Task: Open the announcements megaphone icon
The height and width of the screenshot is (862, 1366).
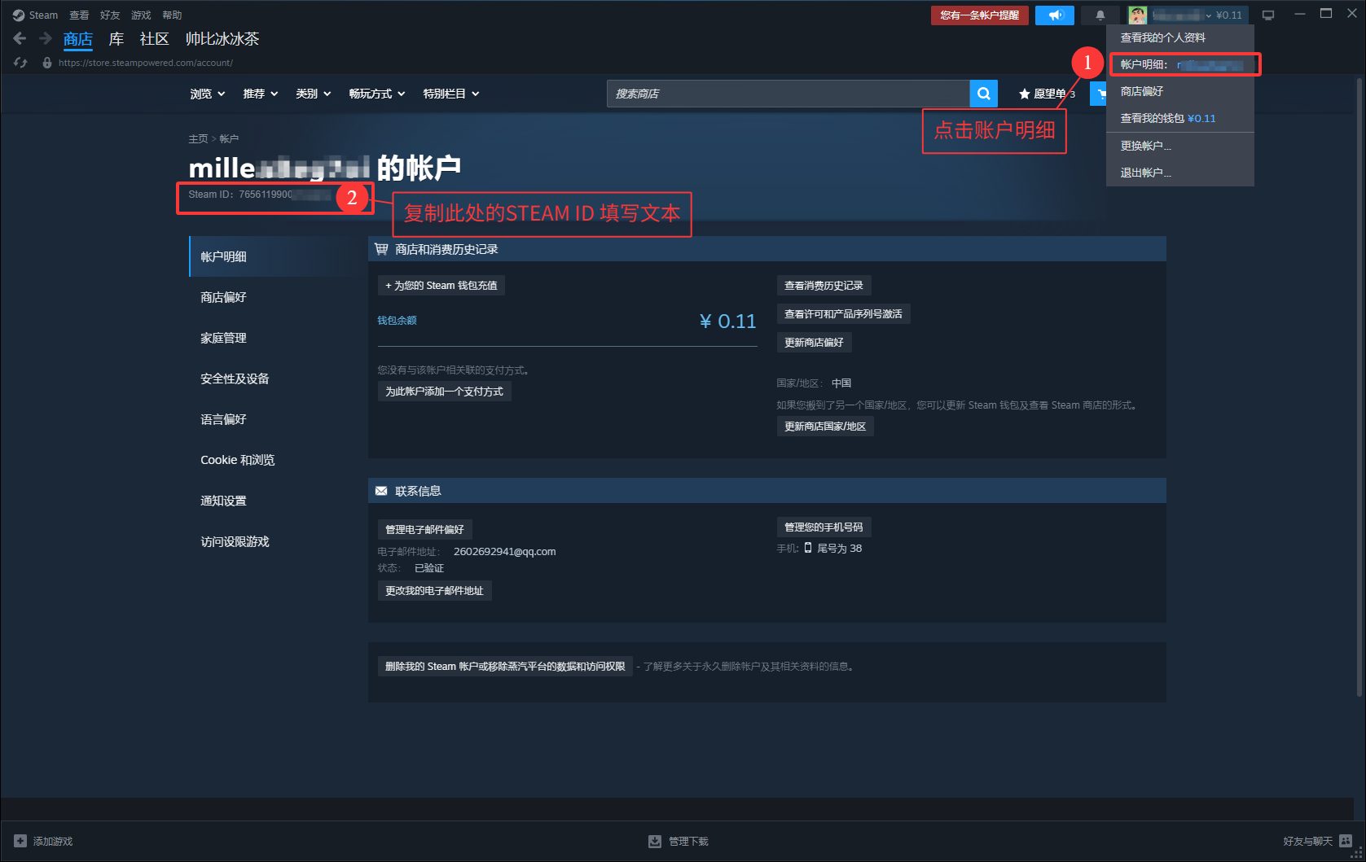Action: coord(1055,15)
